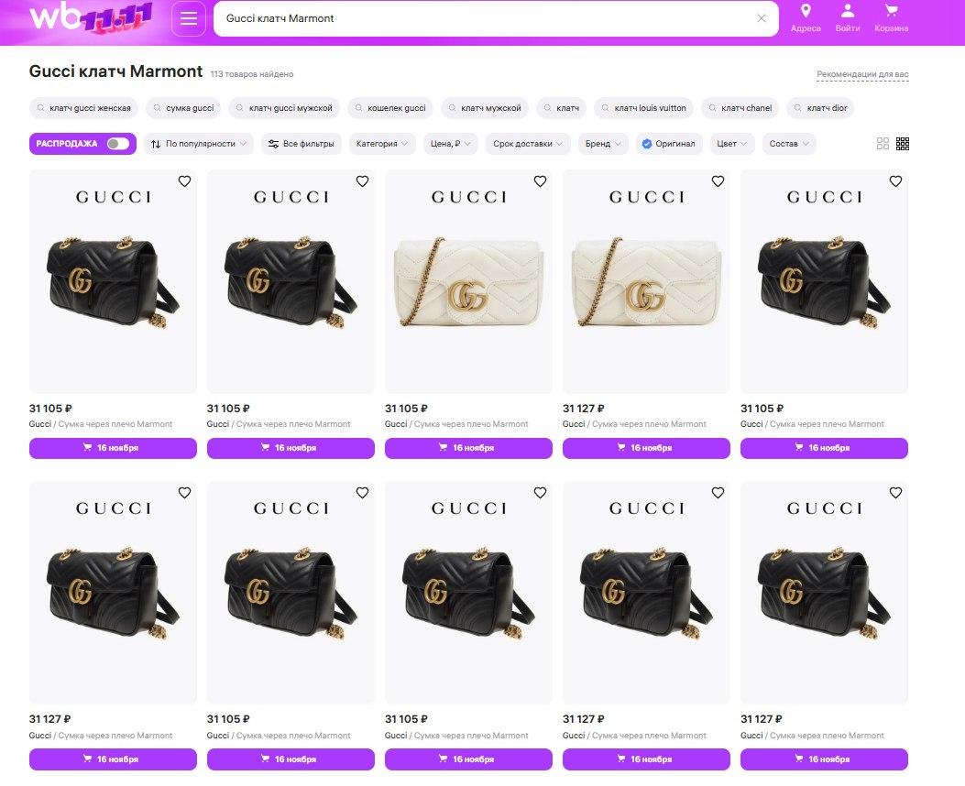
Task: Expand the По популярности sort dropdown
Action: pyautogui.click(x=199, y=143)
